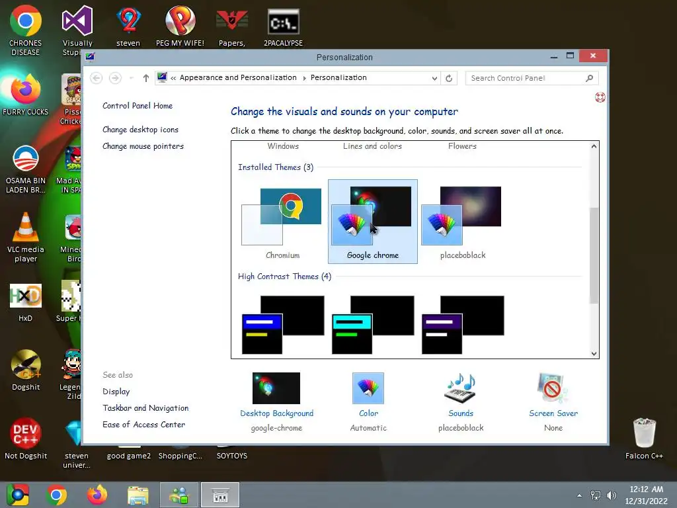Open steven univer... diamond desktop icon
677x508 pixels.
click(77, 444)
